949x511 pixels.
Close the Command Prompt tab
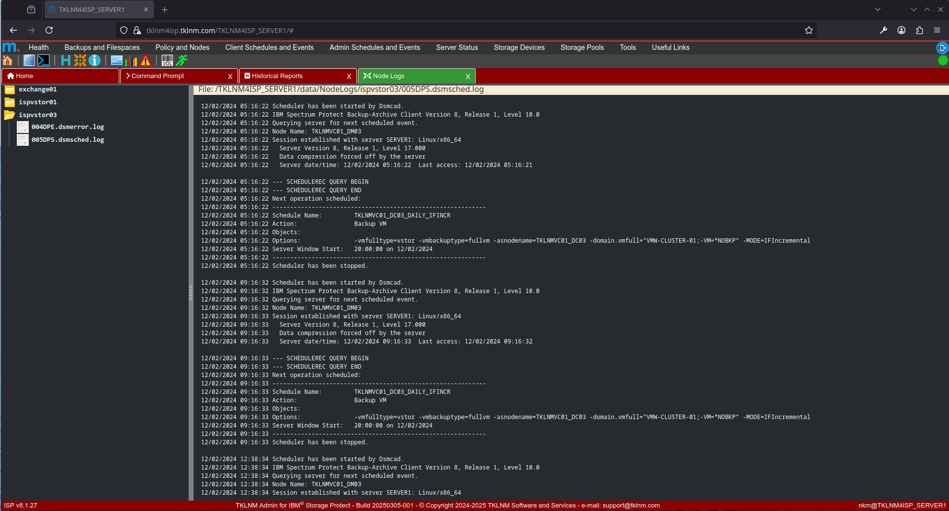point(230,77)
